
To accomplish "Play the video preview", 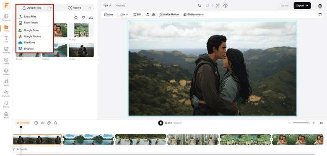I will click(161, 123).
